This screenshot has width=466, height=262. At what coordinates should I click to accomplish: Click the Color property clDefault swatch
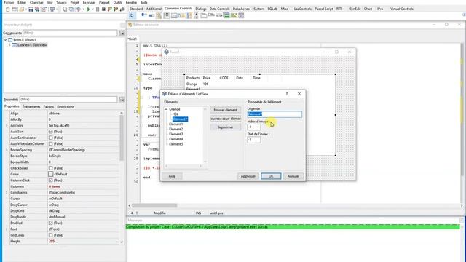point(50,174)
